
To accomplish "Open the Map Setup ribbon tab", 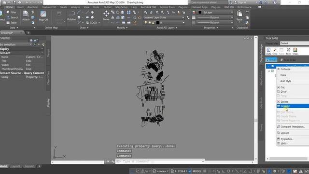I will tap(121, 7).
